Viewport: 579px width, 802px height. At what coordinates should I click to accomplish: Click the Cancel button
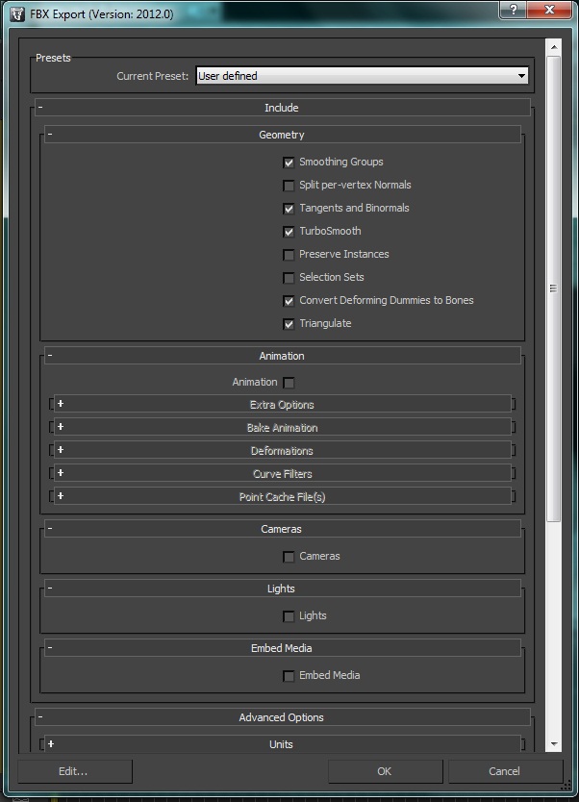point(505,771)
